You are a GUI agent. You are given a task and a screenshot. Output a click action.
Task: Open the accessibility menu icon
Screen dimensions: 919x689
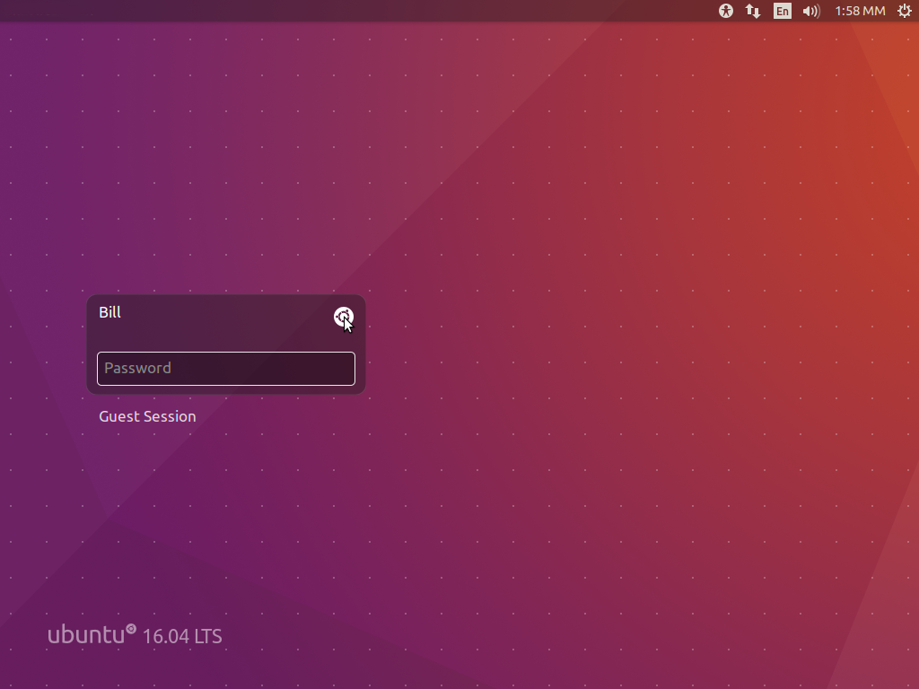click(726, 11)
